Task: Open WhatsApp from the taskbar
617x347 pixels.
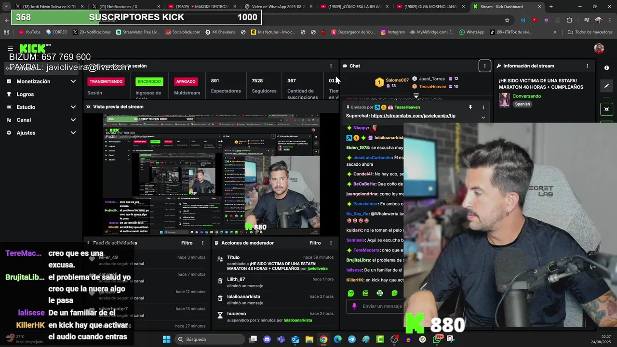Action: click(437, 339)
